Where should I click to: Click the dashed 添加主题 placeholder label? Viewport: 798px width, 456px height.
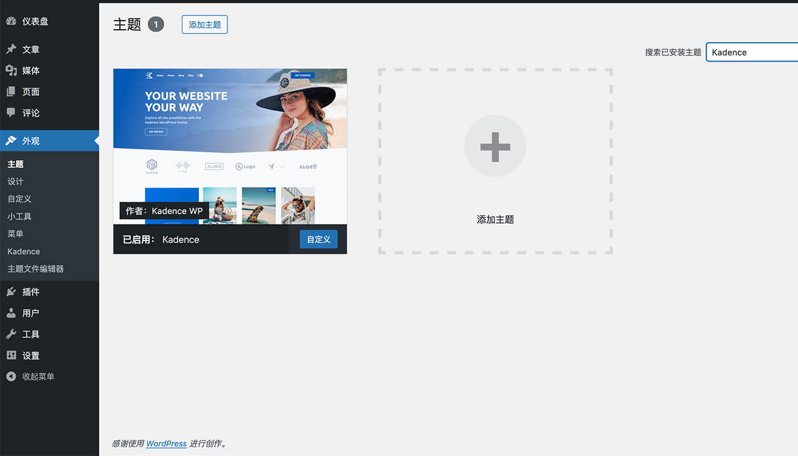[x=495, y=219]
